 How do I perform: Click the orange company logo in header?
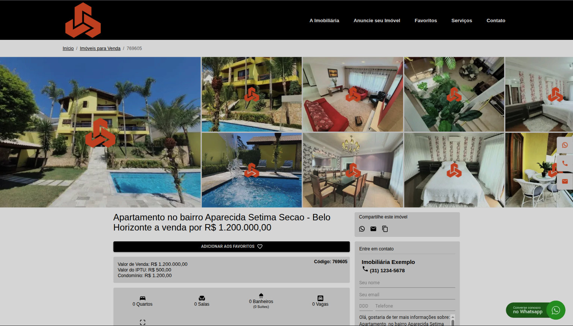[x=83, y=20]
